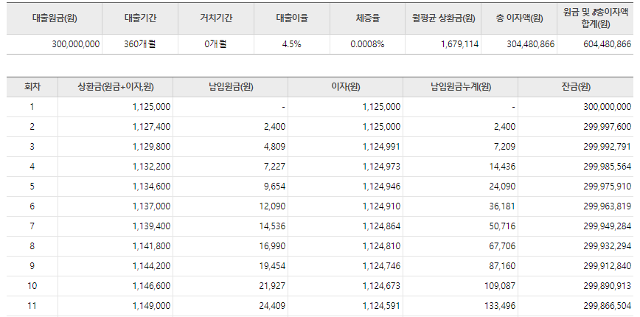Select the 대출원금(원) column header
The height and width of the screenshot is (317, 640).
tap(55, 18)
